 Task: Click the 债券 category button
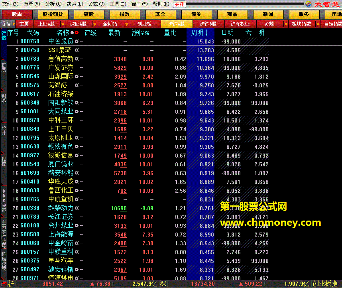pos(196,14)
